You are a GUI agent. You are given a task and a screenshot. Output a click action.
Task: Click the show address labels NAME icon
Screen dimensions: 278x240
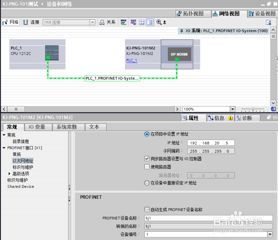(x=123, y=22)
